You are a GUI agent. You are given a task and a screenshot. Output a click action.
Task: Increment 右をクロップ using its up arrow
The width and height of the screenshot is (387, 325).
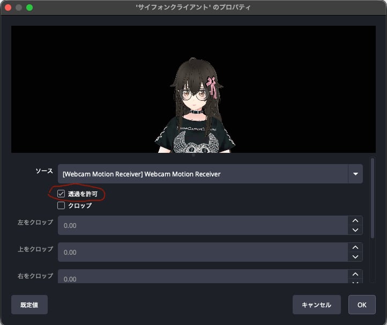coord(355,274)
